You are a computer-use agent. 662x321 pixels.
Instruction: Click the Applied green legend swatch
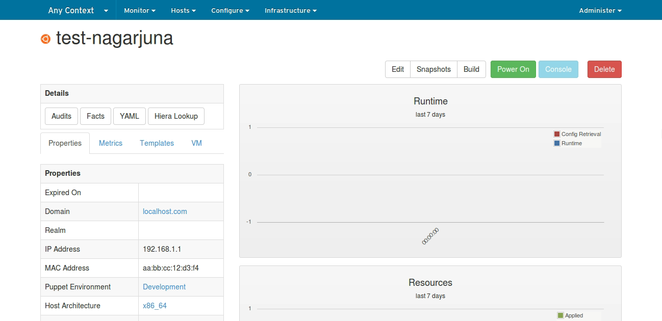tap(561, 315)
